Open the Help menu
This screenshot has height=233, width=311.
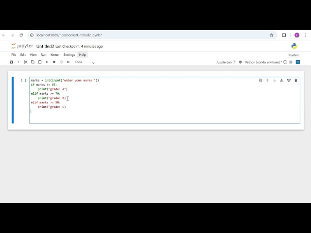(x=82, y=55)
